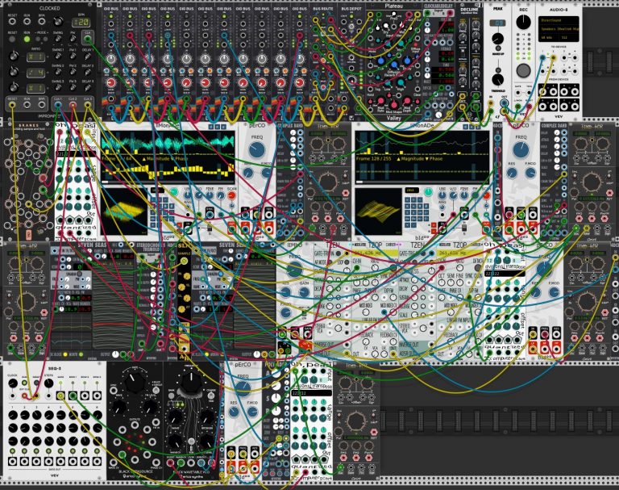The image size is (619, 490).
Task: Click the RESET button on Clocked module
Action: point(12,40)
